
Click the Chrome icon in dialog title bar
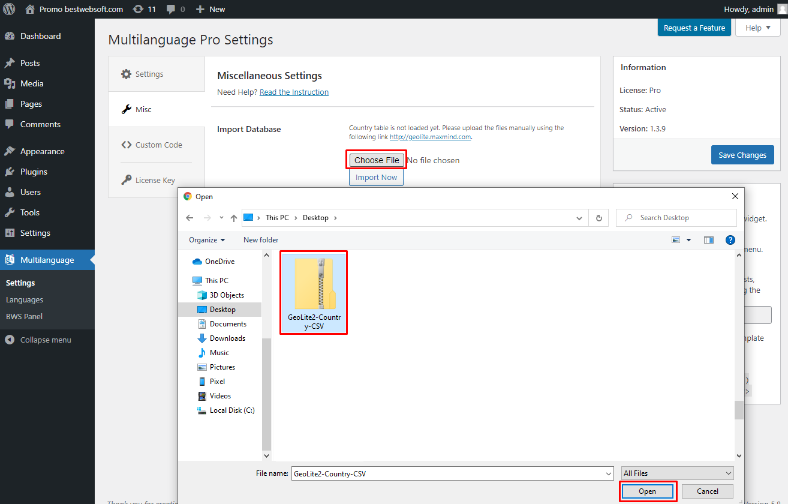[x=188, y=196]
